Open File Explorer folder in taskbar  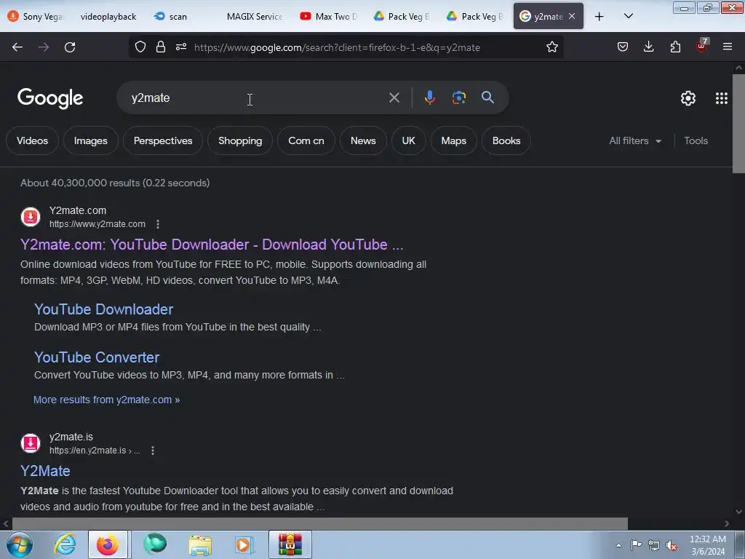click(x=200, y=544)
